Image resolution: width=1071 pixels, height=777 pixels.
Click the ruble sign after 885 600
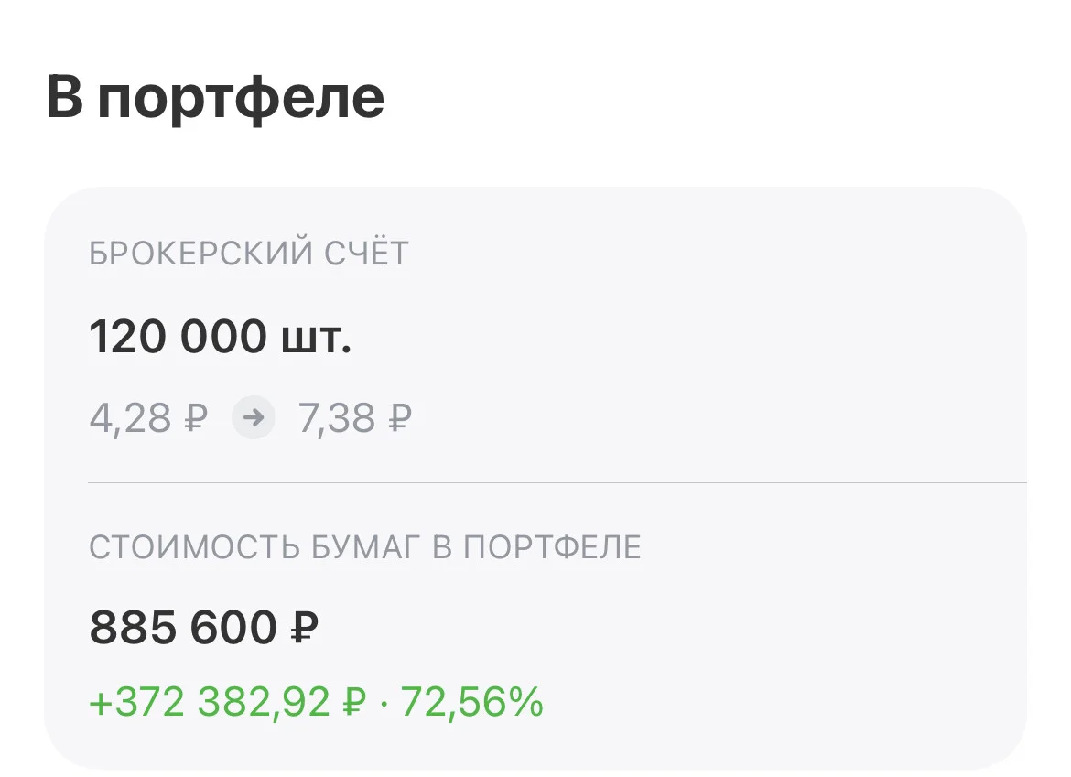[x=305, y=628]
